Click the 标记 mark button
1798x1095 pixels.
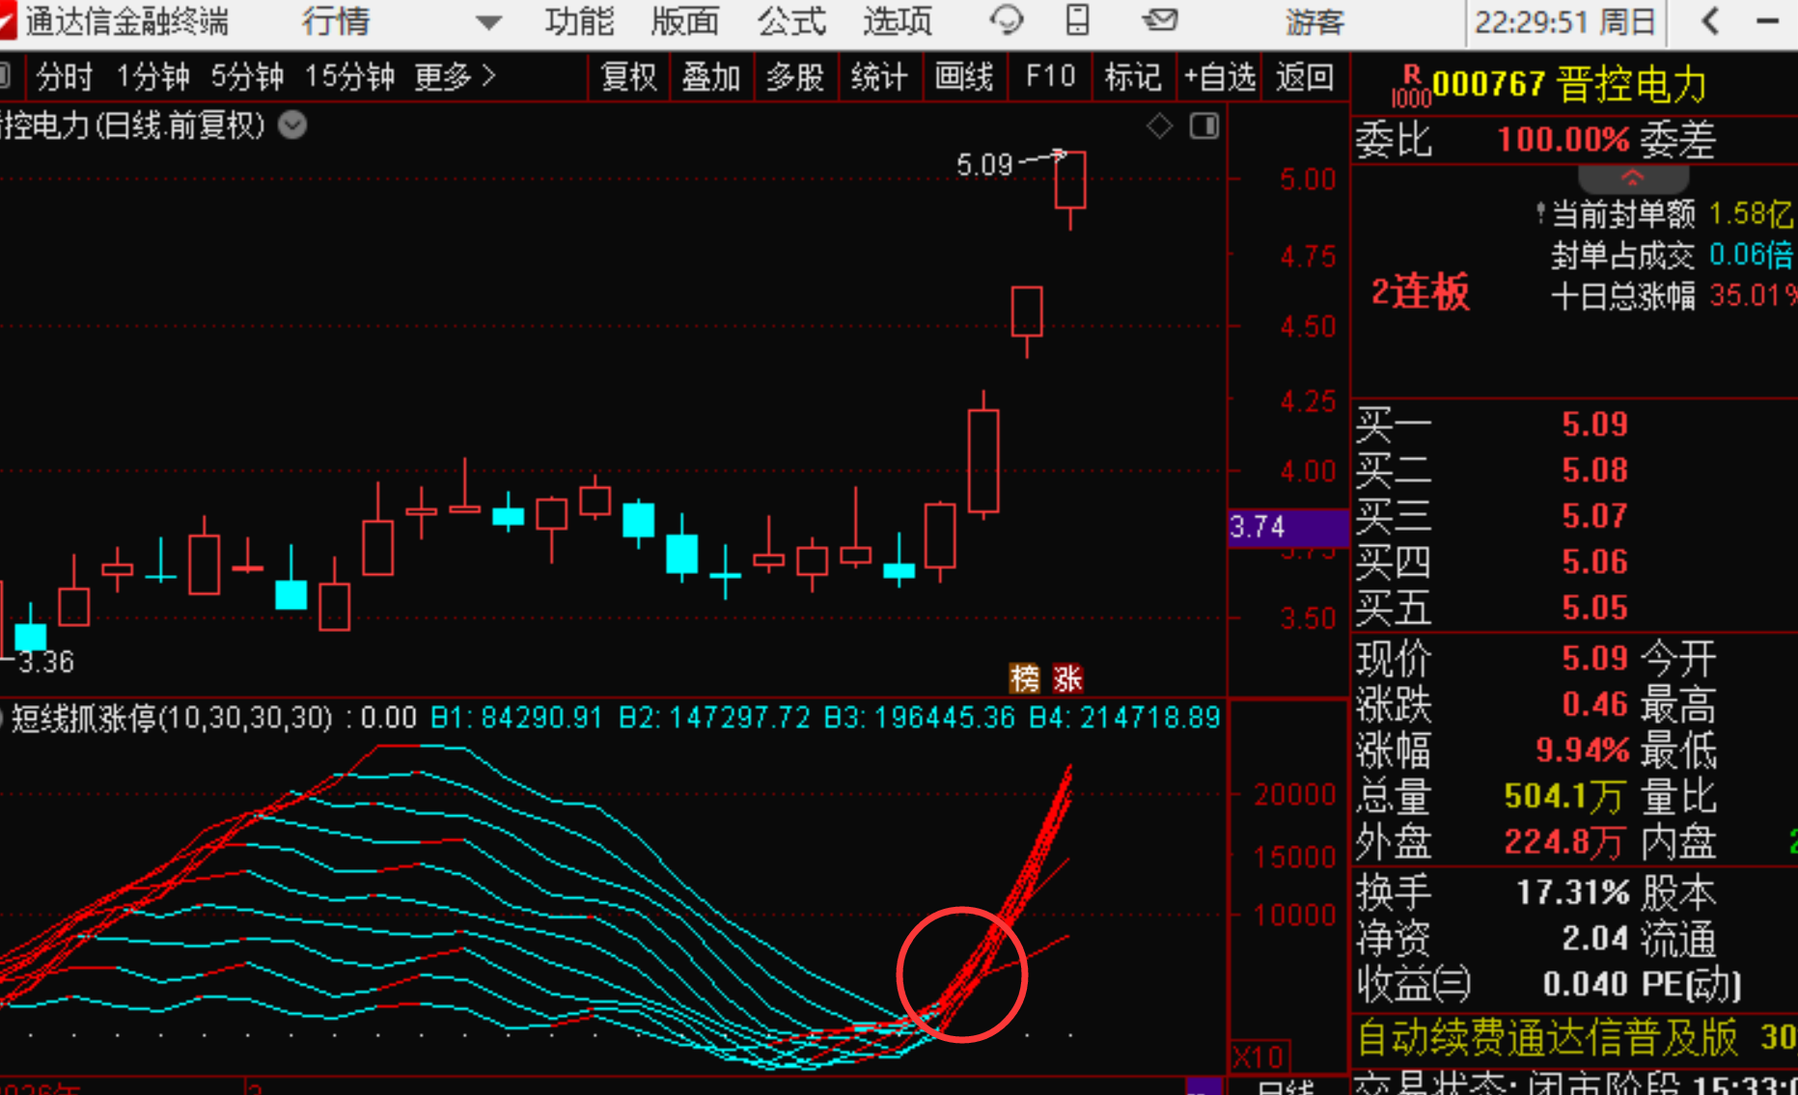point(1133,76)
